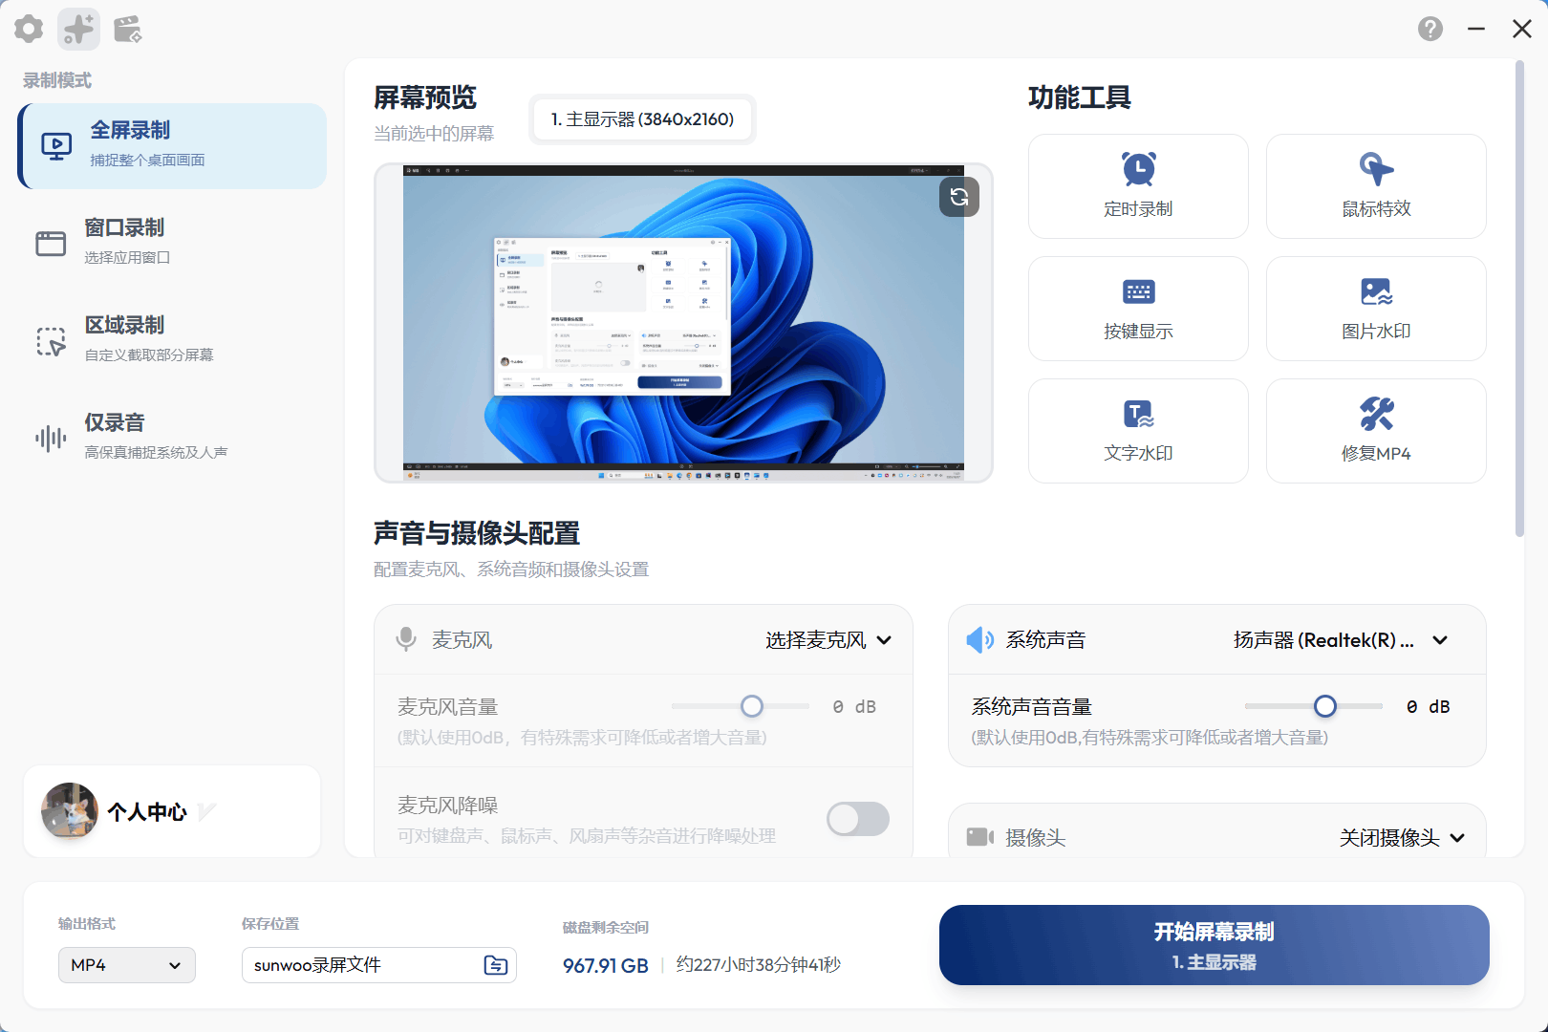
Task: Open the MP4 output format dropdown
Action: [127, 965]
